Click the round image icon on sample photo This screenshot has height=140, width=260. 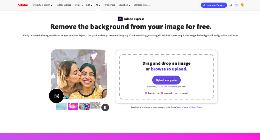pos(56,96)
